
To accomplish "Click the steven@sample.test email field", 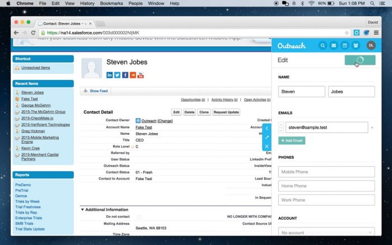I will point(326,128).
